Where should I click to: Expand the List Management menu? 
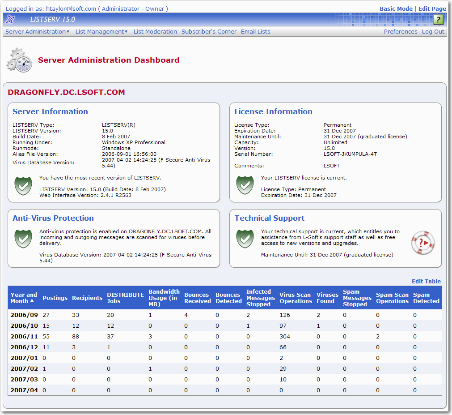point(101,31)
